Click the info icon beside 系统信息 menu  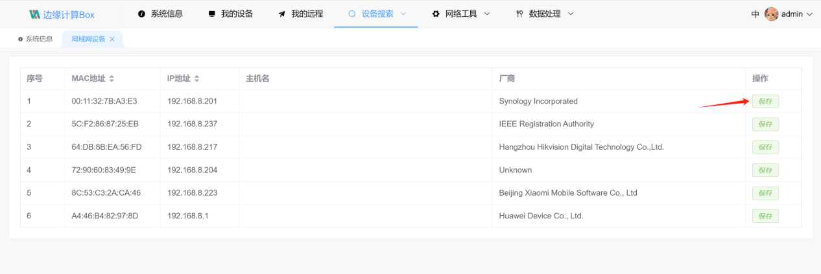tap(141, 14)
